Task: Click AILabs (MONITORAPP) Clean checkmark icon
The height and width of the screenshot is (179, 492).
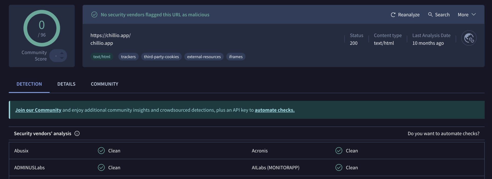Action: [x=339, y=168]
